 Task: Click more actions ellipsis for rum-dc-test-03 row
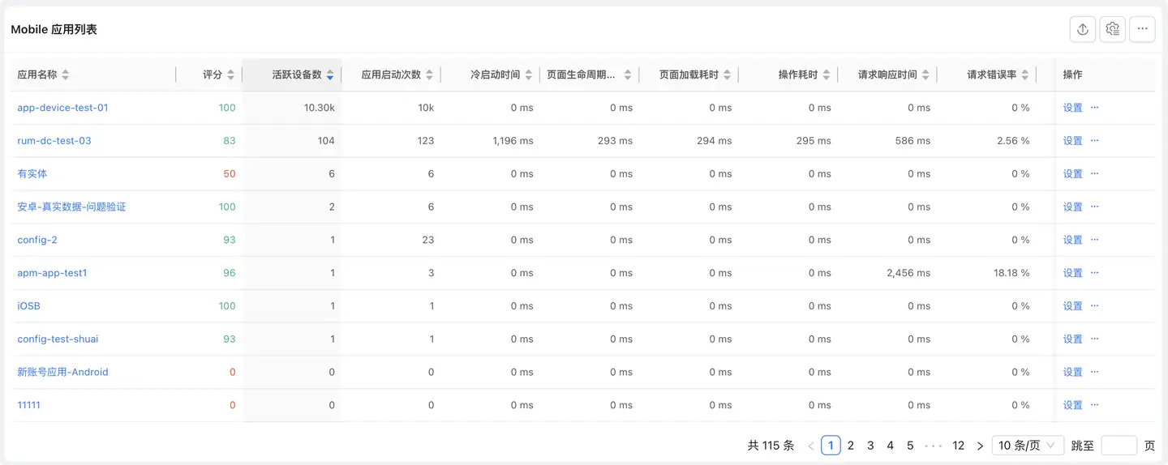(1094, 141)
